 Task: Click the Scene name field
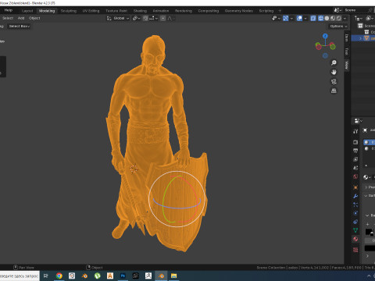pos(355,10)
